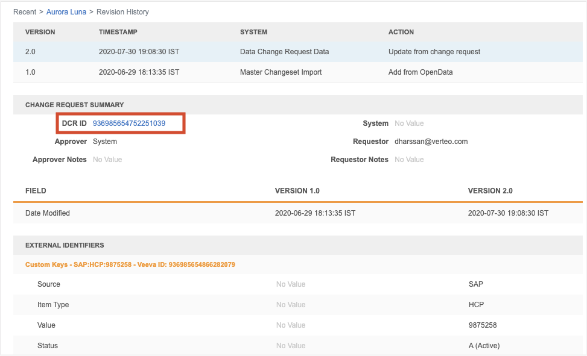
Task: Click the SYSTEM column header
Action: tap(253, 32)
